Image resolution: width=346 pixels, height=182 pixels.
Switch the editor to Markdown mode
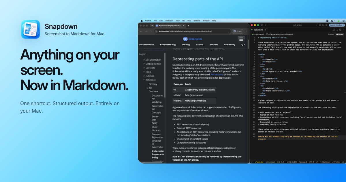tap(339, 34)
